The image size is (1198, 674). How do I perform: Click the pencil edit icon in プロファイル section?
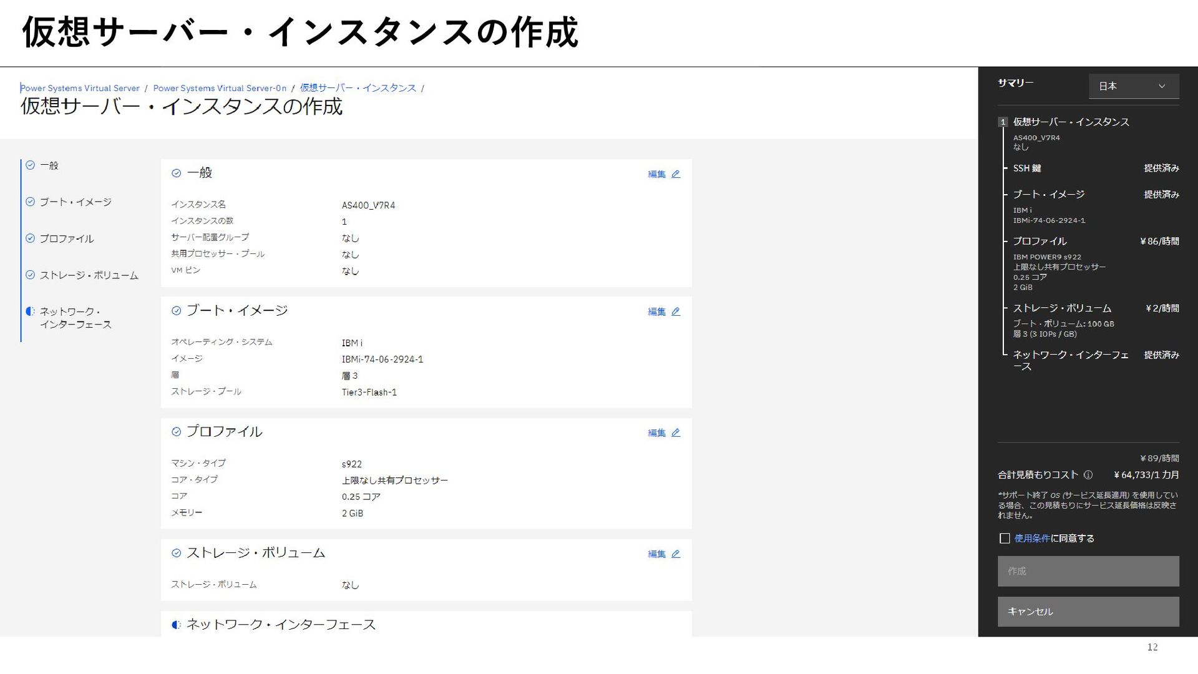click(676, 432)
